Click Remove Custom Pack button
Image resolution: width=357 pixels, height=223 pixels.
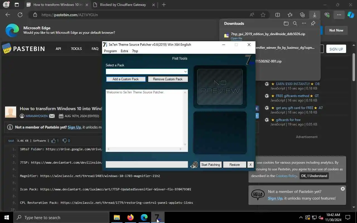point(168,79)
